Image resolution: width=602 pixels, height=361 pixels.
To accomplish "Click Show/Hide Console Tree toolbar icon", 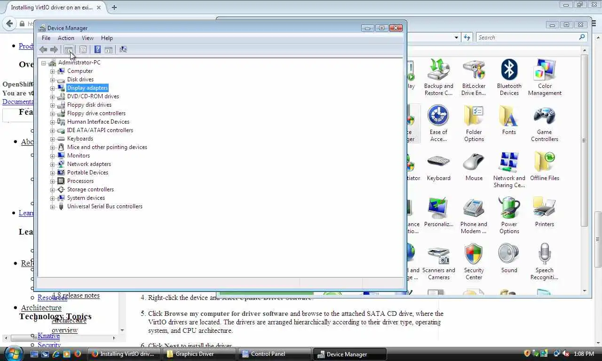I will [x=69, y=49].
